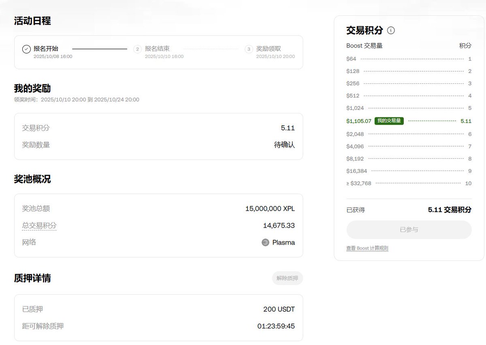Click the 200 USDT staked amount
The height and width of the screenshot is (345, 486).
tap(279, 309)
